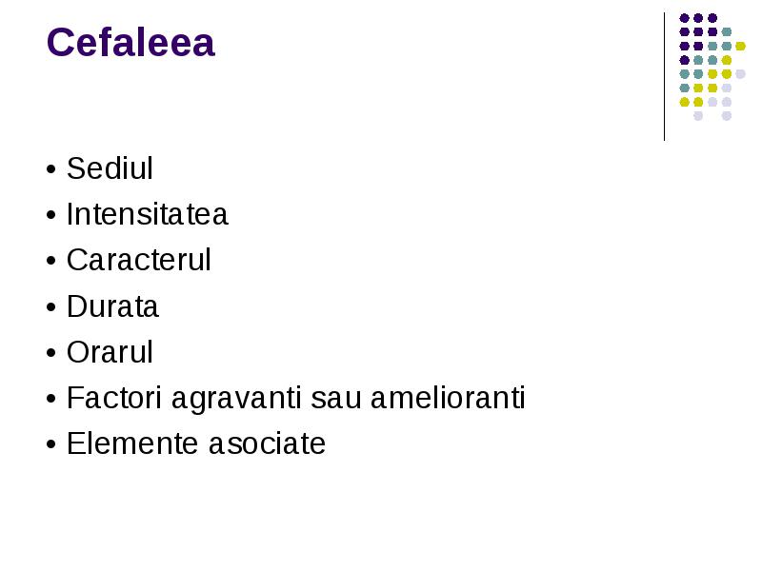
Task: Select the Orarul bullet text
Action: click(x=110, y=352)
